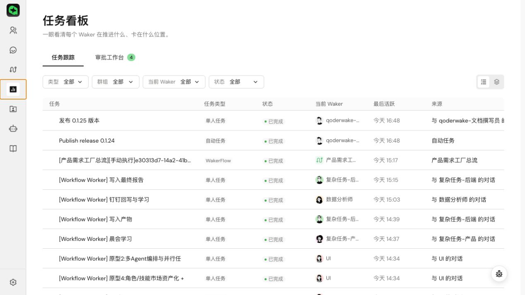
Task: Click the green app logo icon
Action: [x=13, y=10]
